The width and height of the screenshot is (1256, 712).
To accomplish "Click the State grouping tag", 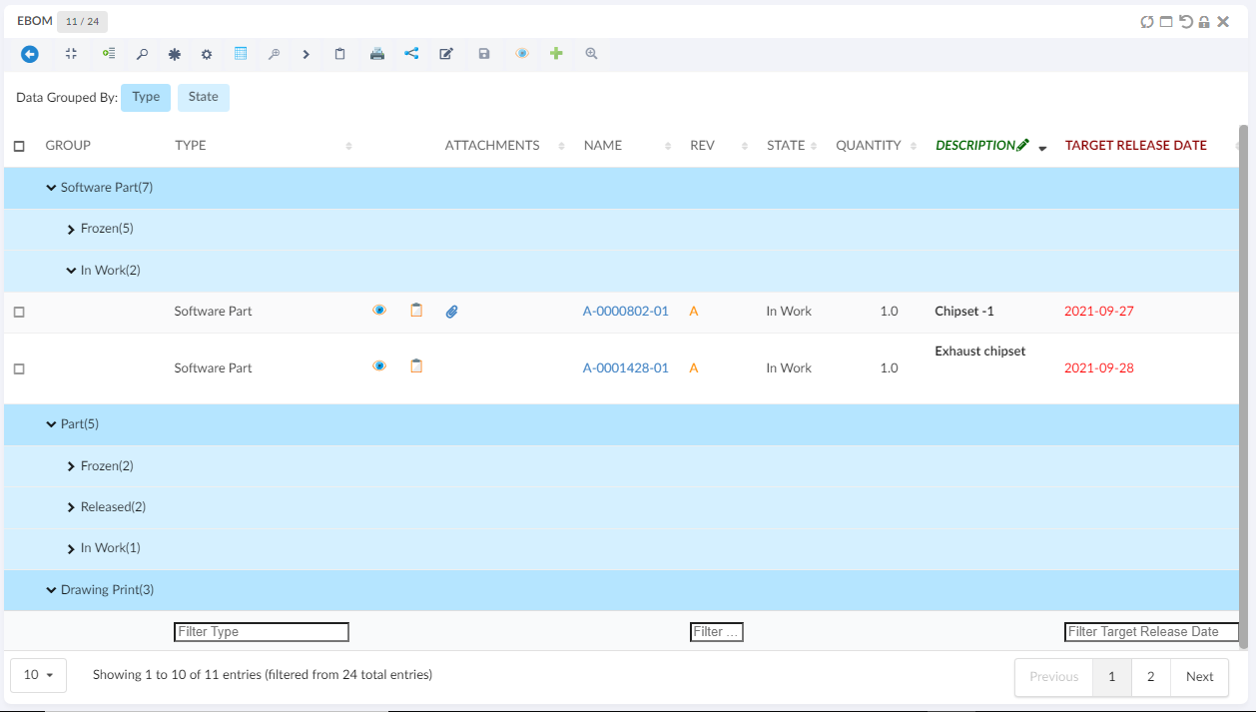I will [x=203, y=97].
